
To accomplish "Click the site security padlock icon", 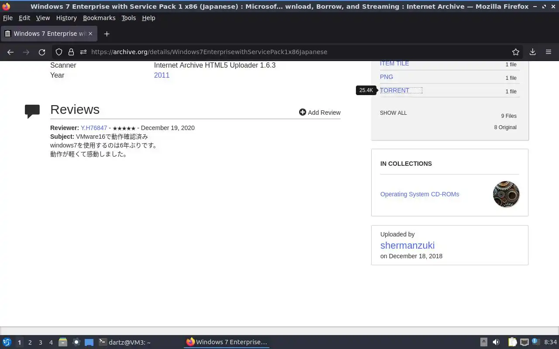I will point(71,52).
